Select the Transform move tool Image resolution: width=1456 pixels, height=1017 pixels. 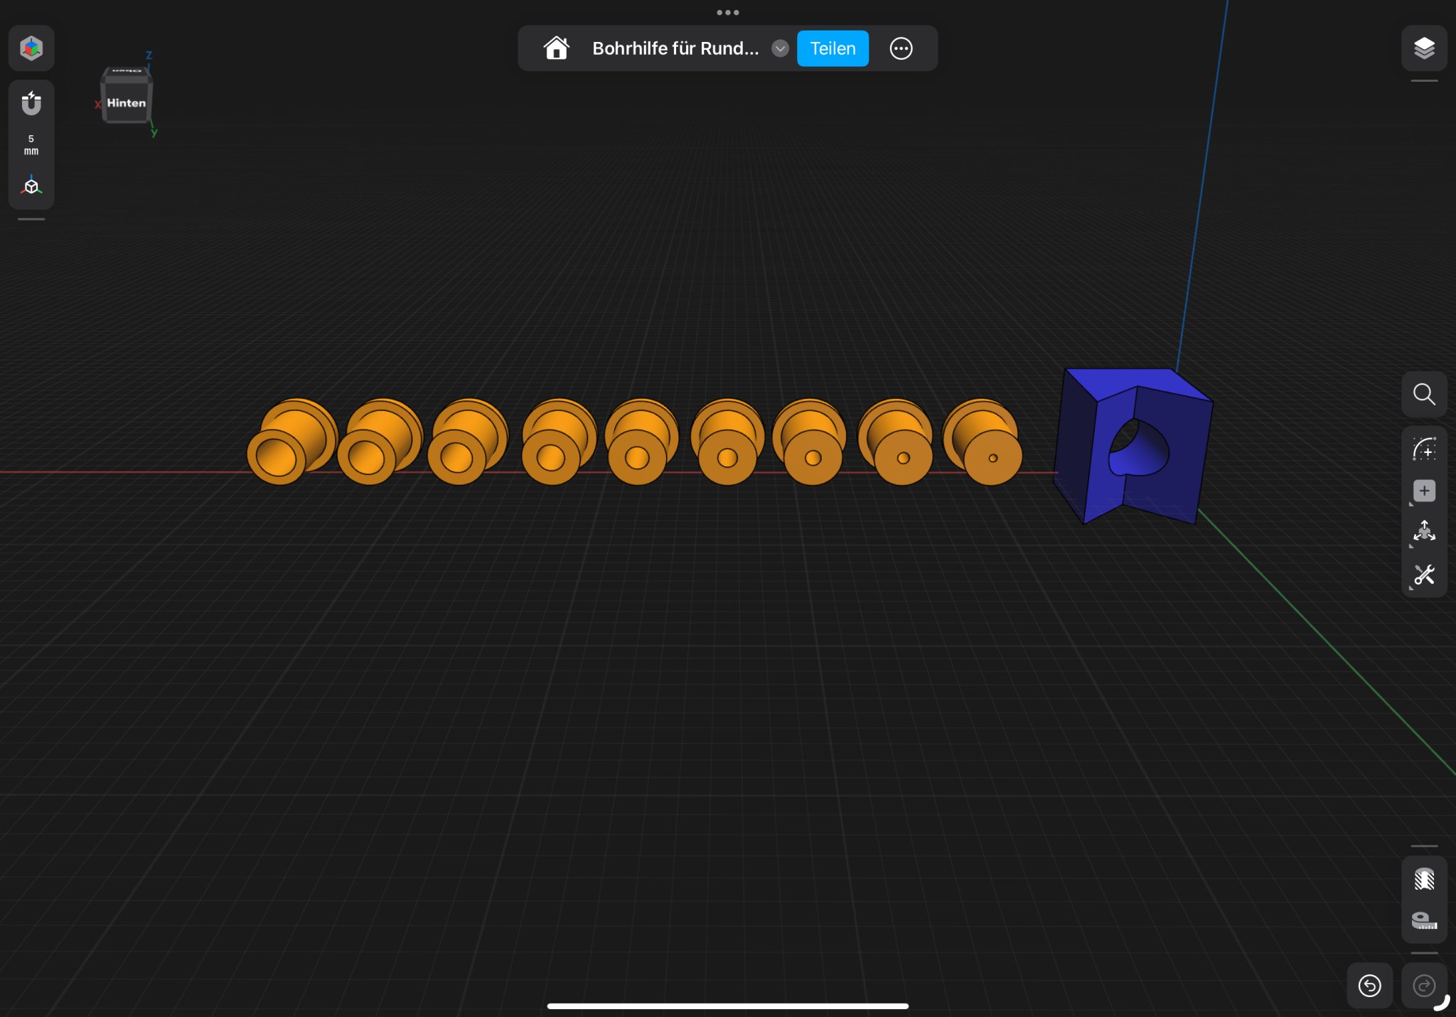pyautogui.click(x=1423, y=531)
